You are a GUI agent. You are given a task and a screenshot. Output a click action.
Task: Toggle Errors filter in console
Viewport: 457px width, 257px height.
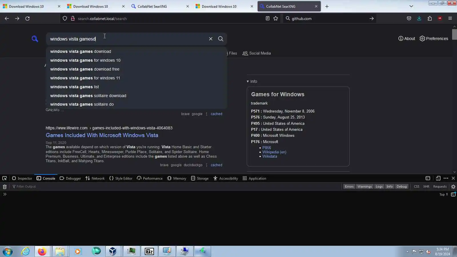(349, 187)
